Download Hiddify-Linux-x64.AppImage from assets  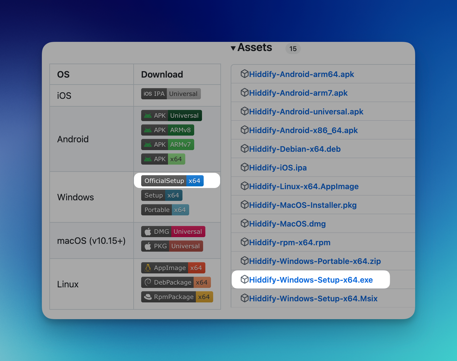tap(304, 186)
